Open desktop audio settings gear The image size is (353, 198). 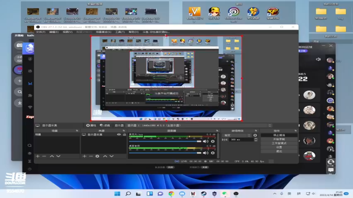213,153
